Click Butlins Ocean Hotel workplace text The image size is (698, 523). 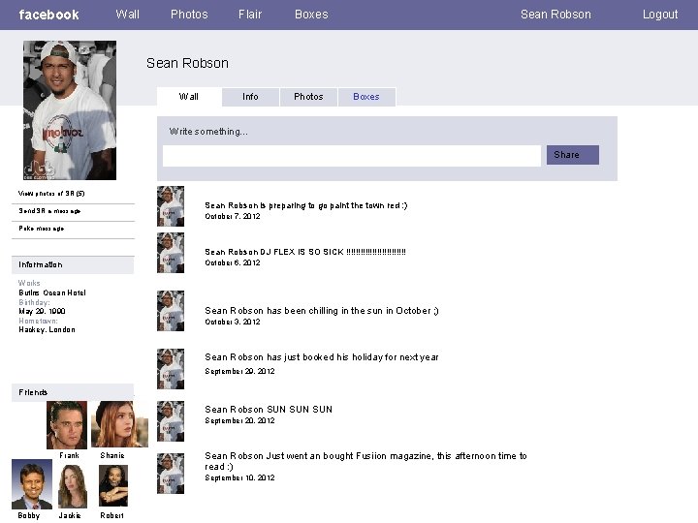point(52,292)
